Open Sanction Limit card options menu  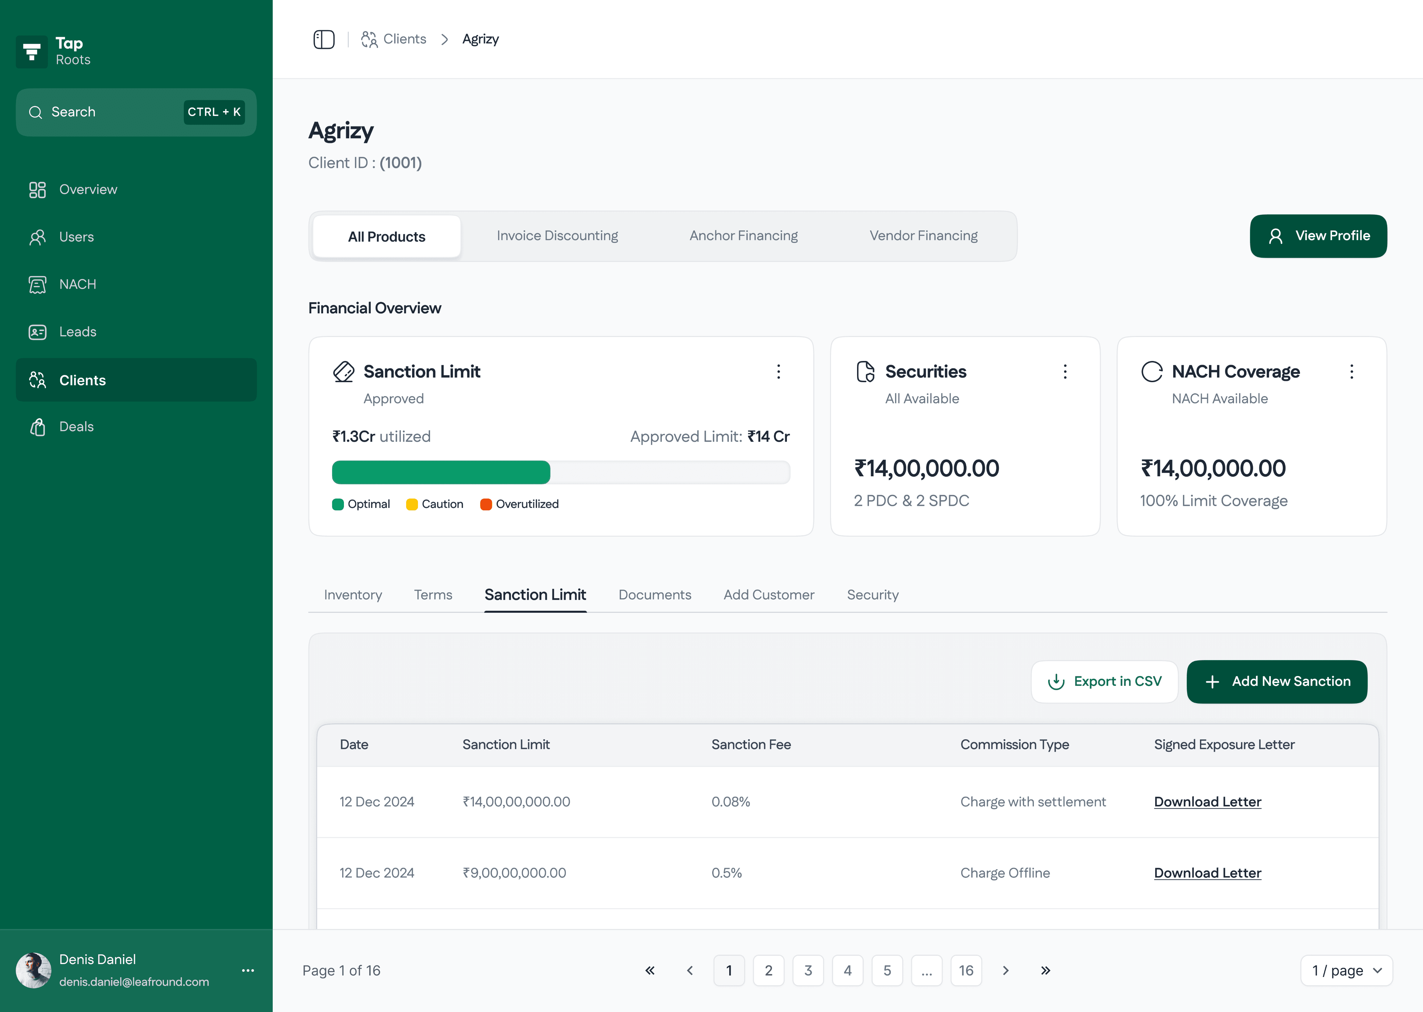click(778, 372)
